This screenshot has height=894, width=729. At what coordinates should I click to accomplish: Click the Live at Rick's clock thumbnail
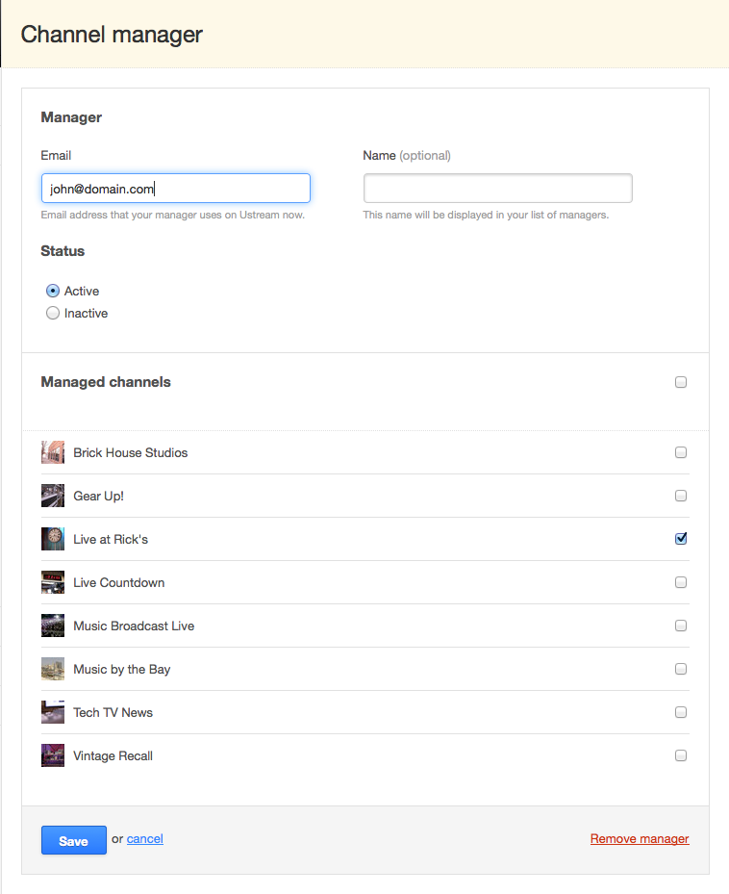pyautogui.click(x=53, y=539)
